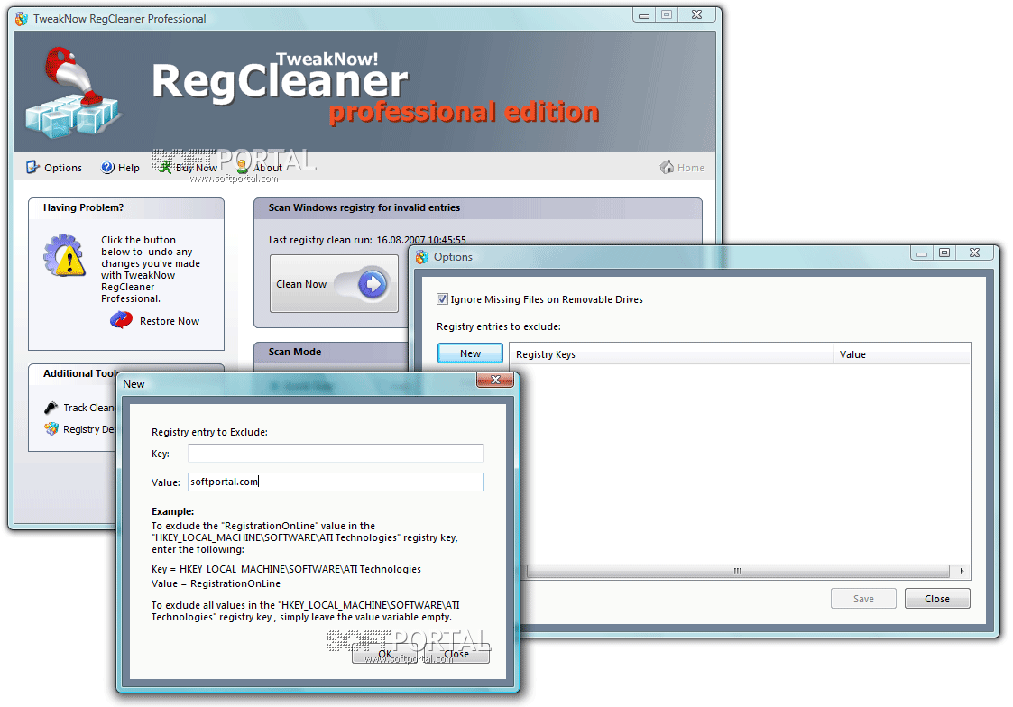Click the Value column header in Options
This screenshot has height=707, width=1013.
[x=902, y=354]
